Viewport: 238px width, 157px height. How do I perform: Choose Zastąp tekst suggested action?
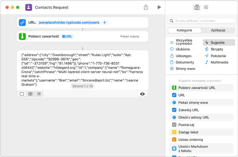pos(188,132)
